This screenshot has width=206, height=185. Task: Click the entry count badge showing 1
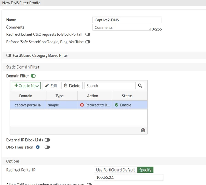pyautogui.click(x=143, y=130)
